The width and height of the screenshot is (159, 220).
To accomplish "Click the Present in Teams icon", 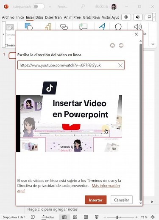I will (138, 17).
